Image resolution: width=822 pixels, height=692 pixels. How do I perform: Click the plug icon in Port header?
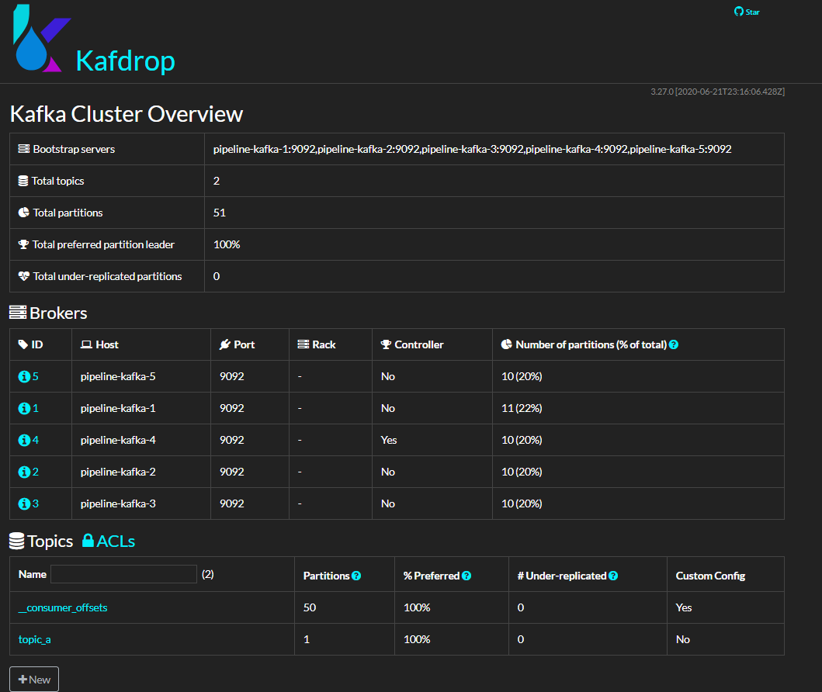(225, 344)
